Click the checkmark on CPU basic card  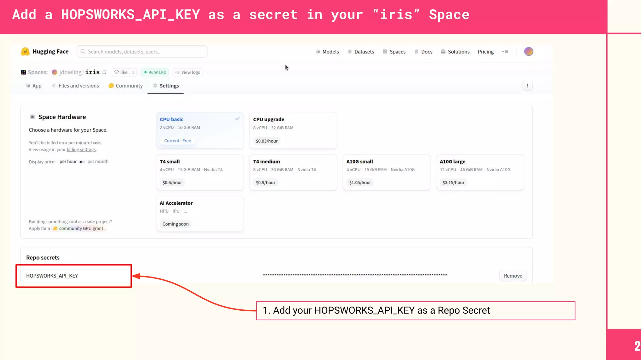click(x=237, y=118)
